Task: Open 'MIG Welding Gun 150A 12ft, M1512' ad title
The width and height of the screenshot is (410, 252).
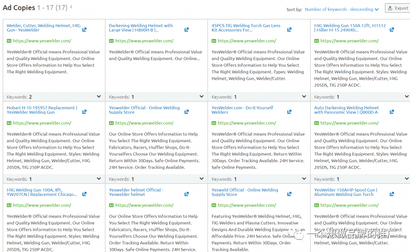Action: pyautogui.click(x=350, y=28)
